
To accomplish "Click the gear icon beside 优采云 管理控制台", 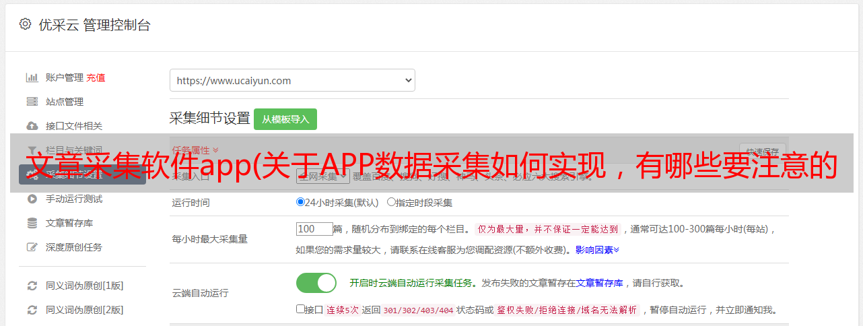I will coord(25,24).
